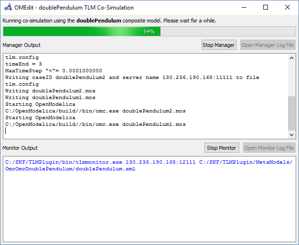
Task: Click the OMEdit application icon in title bar
Action: click(8, 8)
